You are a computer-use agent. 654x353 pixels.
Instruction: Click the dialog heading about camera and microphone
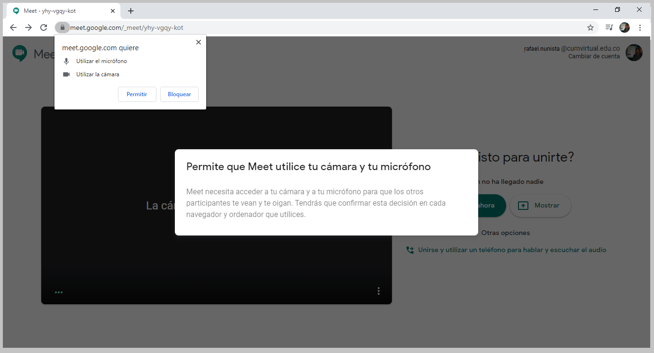point(309,167)
